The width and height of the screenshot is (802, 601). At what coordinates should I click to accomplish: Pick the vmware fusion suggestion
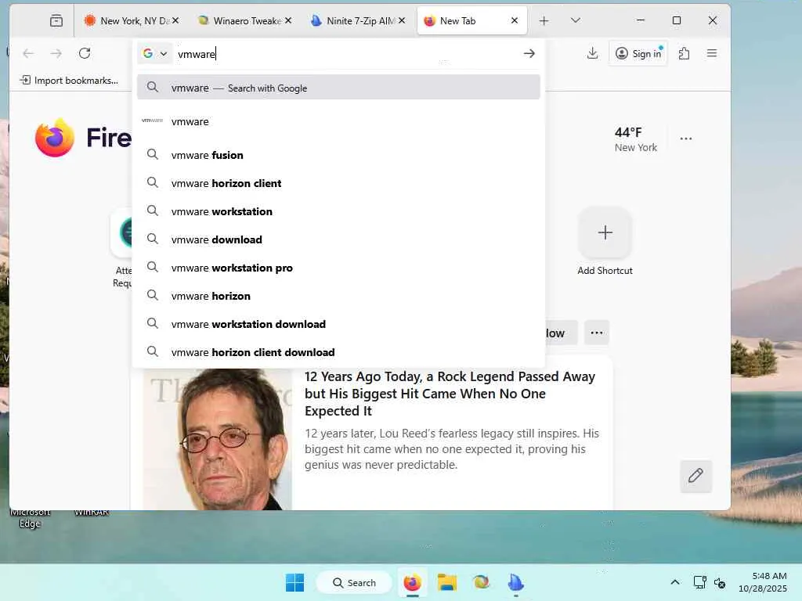[338, 155]
